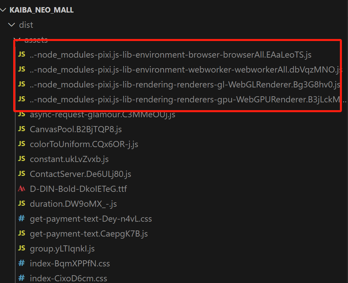The height and width of the screenshot is (283, 348).
Task: Click CSS hash icon beside get-payment-text-Dey-n4vL.css
Action: pyautogui.click(x=21, y=219)
